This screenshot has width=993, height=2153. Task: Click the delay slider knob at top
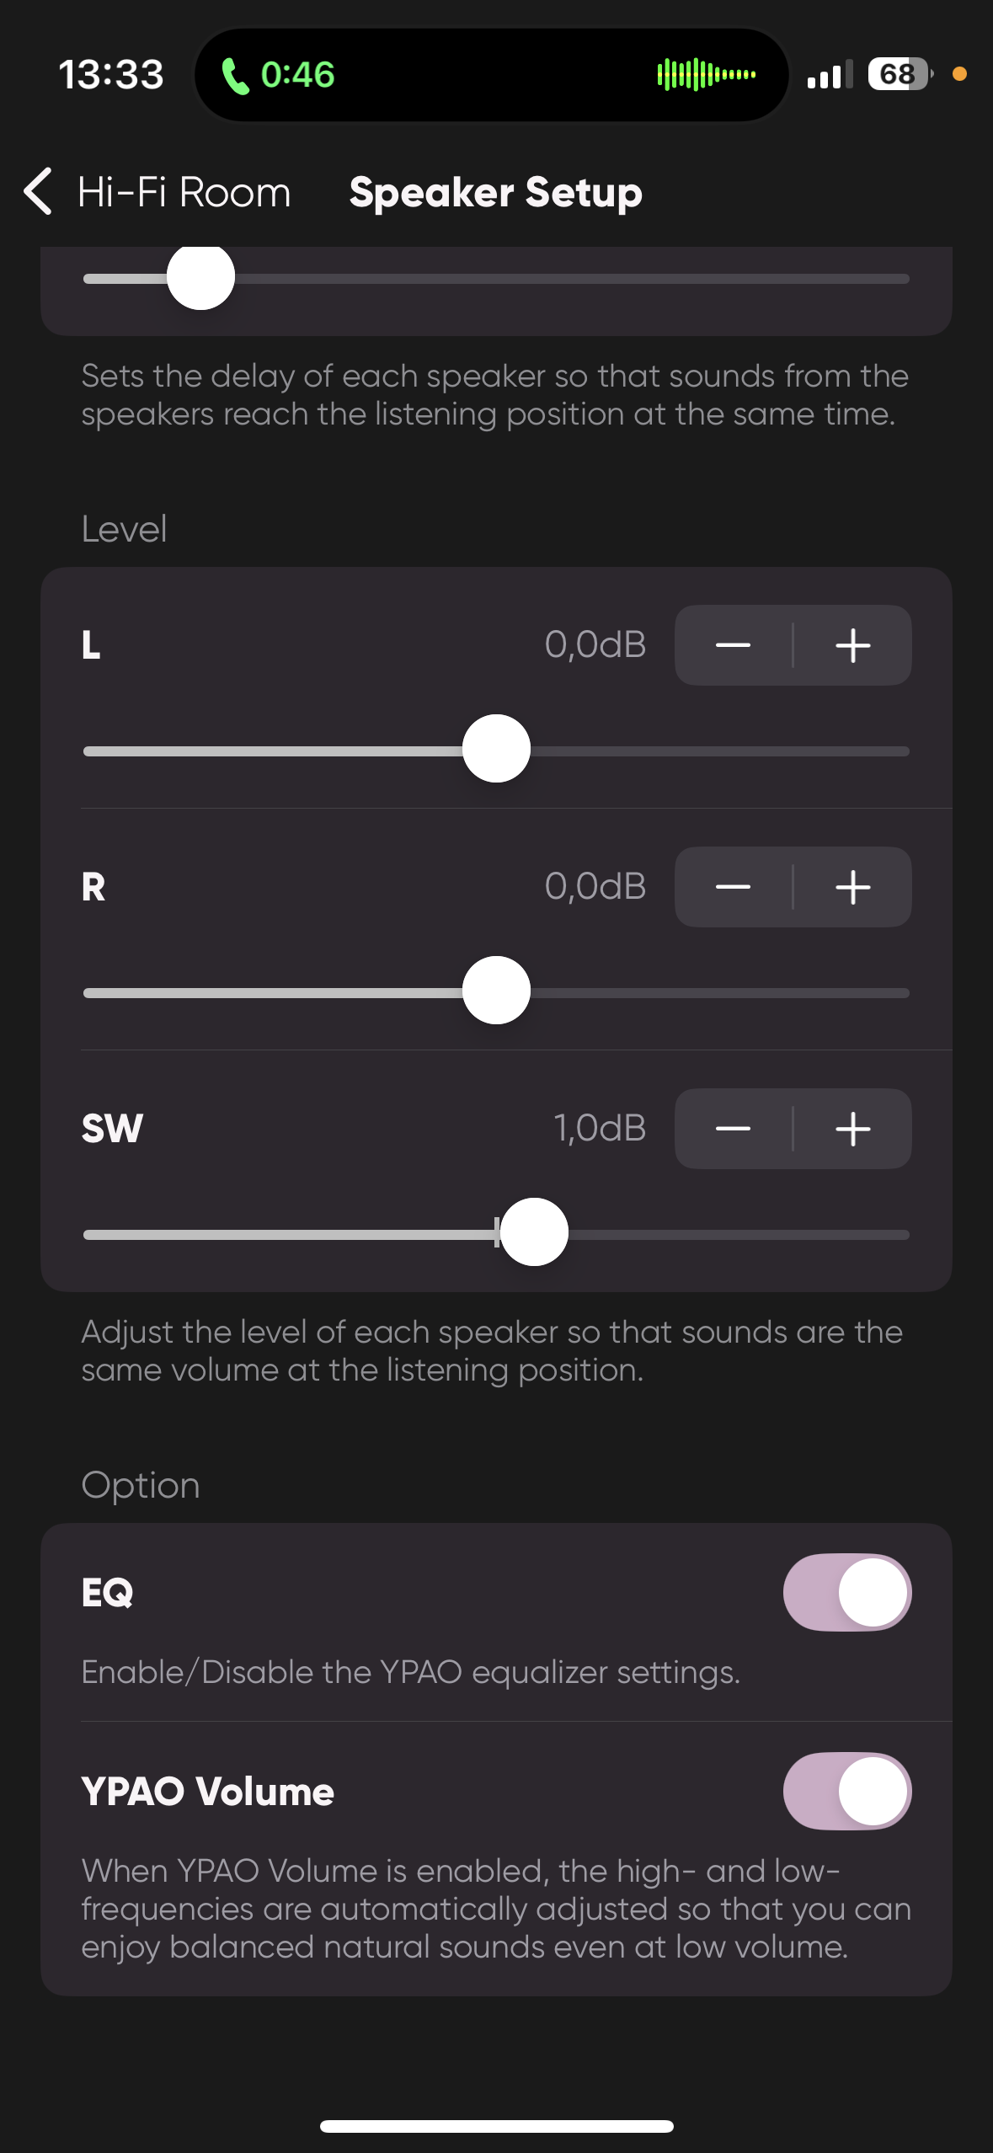[200, 277]
